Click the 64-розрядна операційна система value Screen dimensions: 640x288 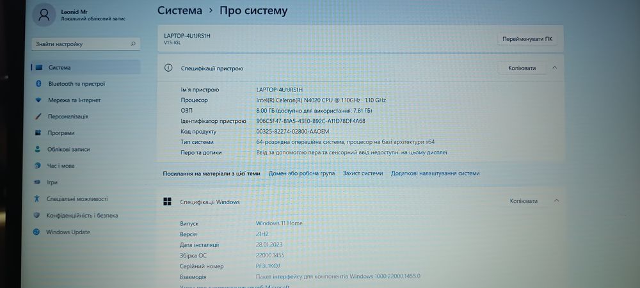[346, 142]
